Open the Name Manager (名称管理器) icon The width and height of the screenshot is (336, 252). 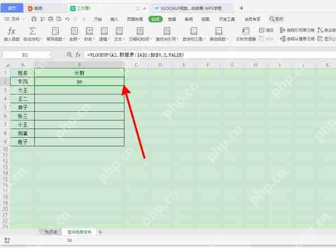[x=246, y=31]
